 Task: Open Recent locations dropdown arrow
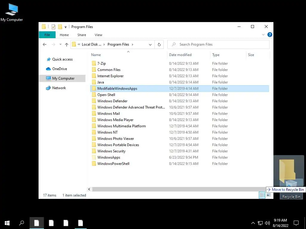(60, 44)
